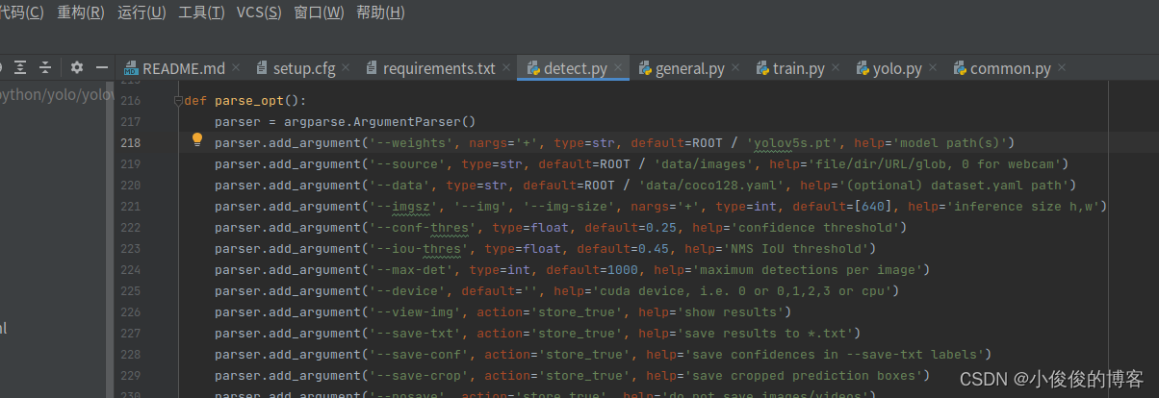
Task: Close the setup.cfg tab
Action: click(348, 68)
